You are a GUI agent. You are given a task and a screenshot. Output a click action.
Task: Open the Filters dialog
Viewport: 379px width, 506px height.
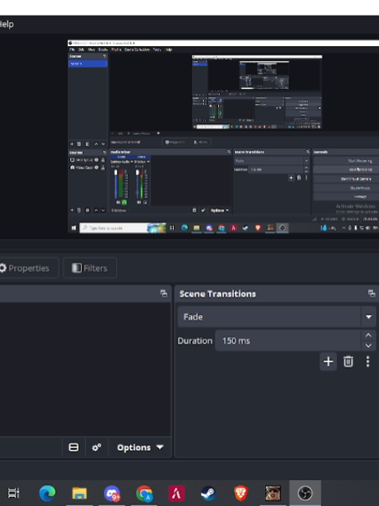click(x=90, y=268)
